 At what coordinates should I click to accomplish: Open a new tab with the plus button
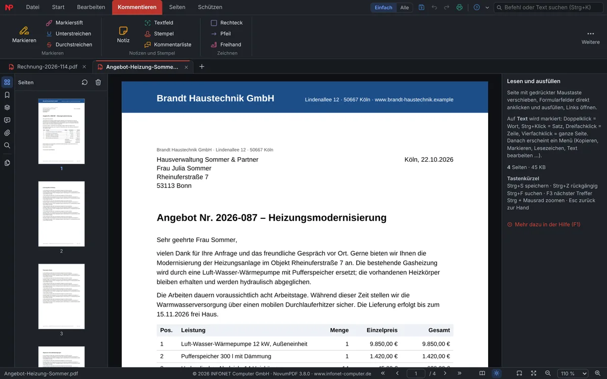[x=202, y=67]
